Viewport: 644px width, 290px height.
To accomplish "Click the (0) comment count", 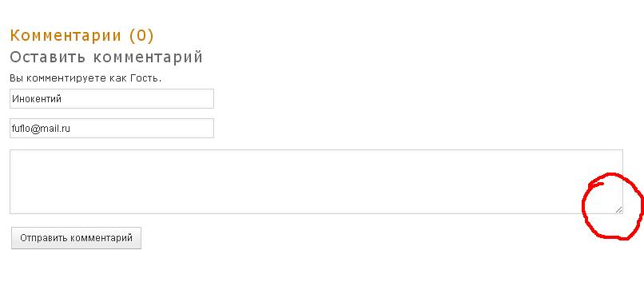I will click(141, 36).
